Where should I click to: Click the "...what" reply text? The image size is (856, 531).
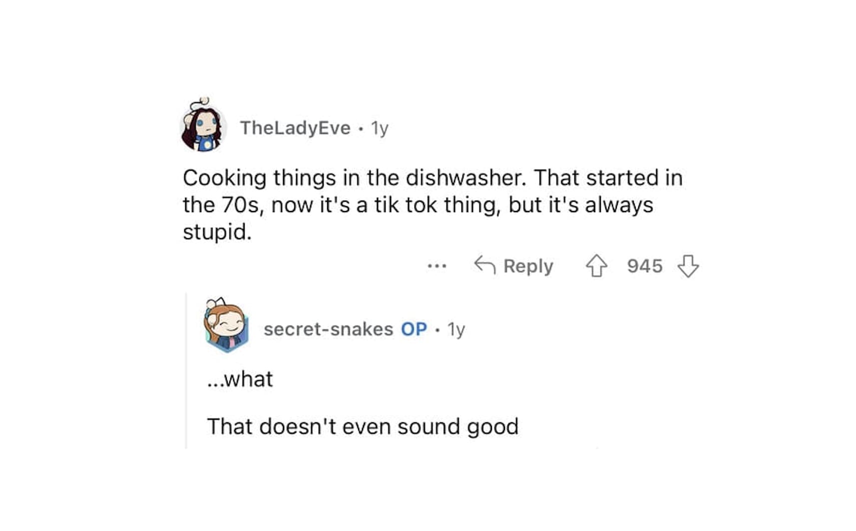pyautogui.click(x=240, y=379)
